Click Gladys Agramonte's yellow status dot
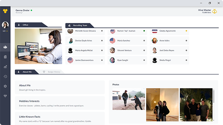 (186, 31)
